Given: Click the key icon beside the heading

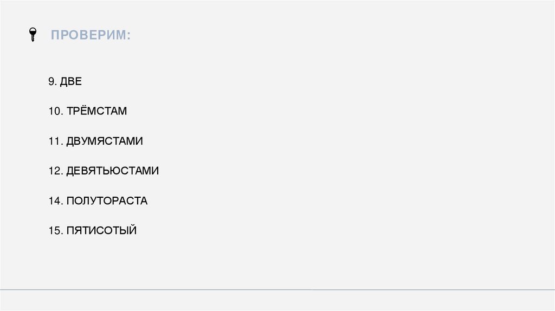Looking at the screenshot, I should [33, 35].
